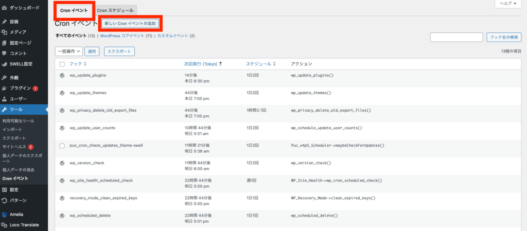Click the Plugins plug icon in sidebar
Image resolution: width=527 pixels, height=231 pixels.
point(5,88)
